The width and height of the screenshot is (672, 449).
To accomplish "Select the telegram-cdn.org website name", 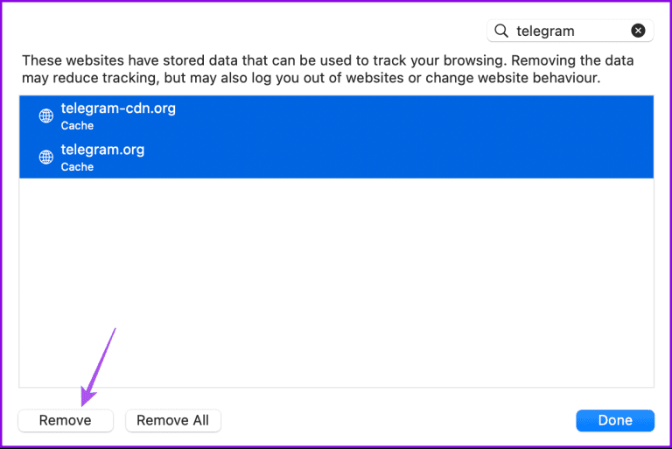I will coord(117,109).
